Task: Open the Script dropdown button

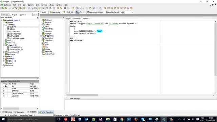Action: click(x=44, y=12)
